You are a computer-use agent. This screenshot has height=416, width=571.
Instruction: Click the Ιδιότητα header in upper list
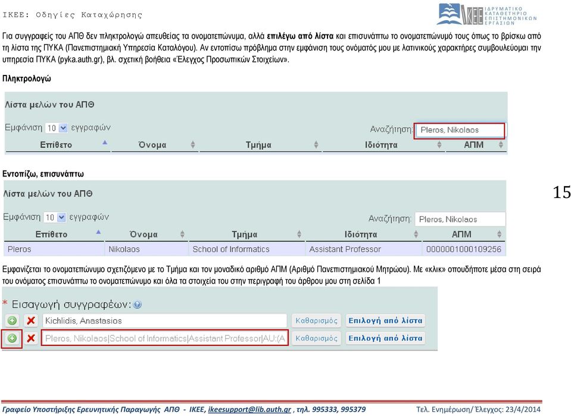[x=381, y=145]
